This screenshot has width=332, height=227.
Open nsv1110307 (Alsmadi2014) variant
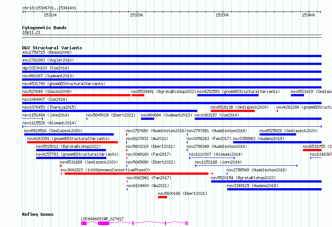coord(216,154)
